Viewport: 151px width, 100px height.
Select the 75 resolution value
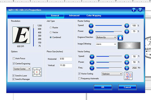pos(39,46)
